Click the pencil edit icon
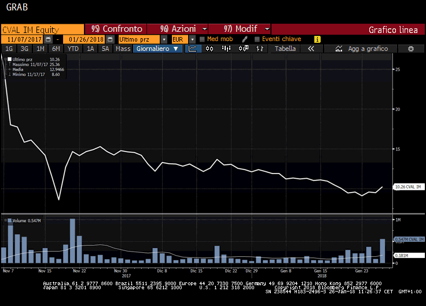This screenshot has height=306, width=426. [x=245, y=39]
